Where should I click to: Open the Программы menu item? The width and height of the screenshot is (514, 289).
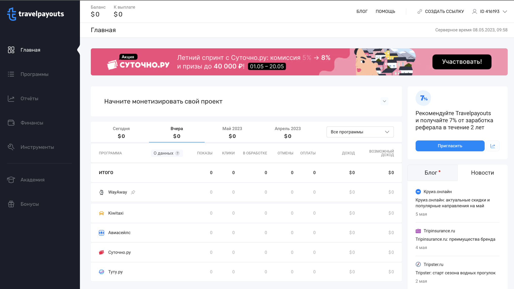coord(34,74)
